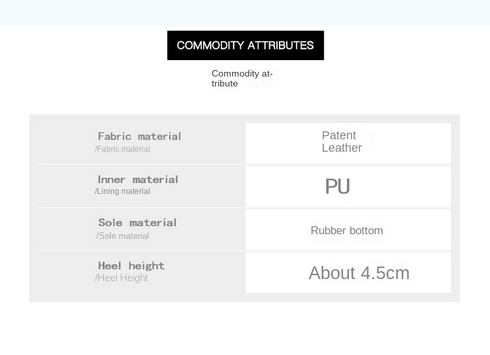Select the bold 'Fabric material' label
Viewport: 490px width, 355px height.
click(x=139, y=137)
